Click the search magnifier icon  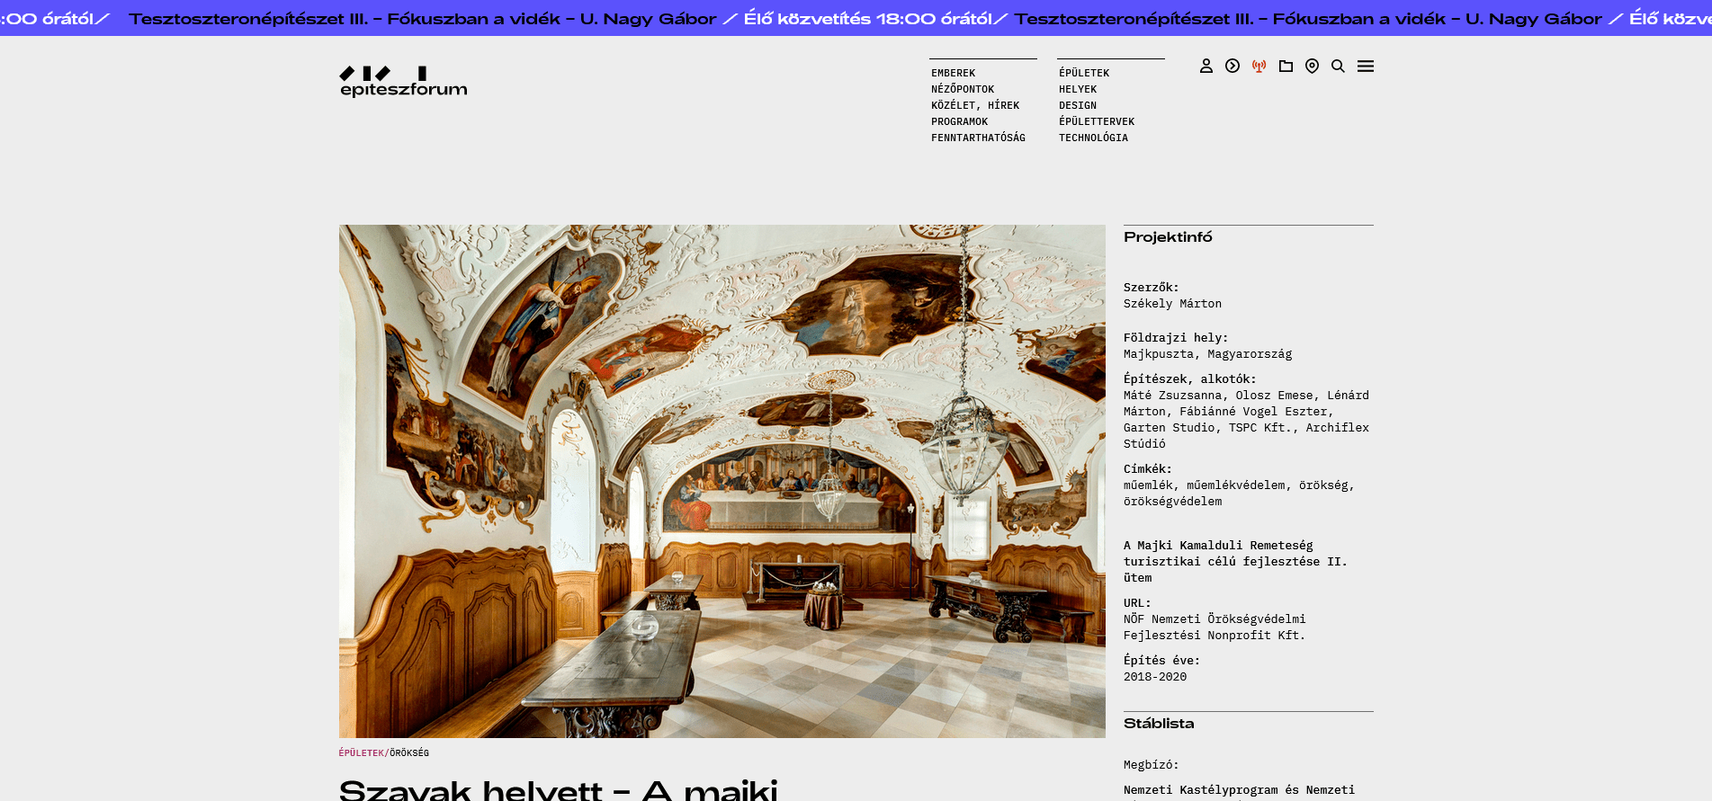coord(1338,66)
